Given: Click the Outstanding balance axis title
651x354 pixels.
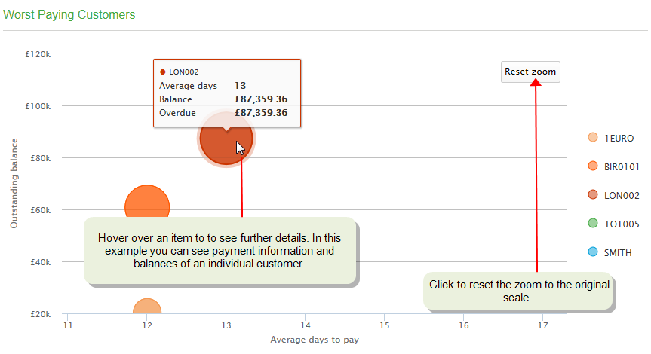Looking at the screenshot, I should click(x=14, y=183).
